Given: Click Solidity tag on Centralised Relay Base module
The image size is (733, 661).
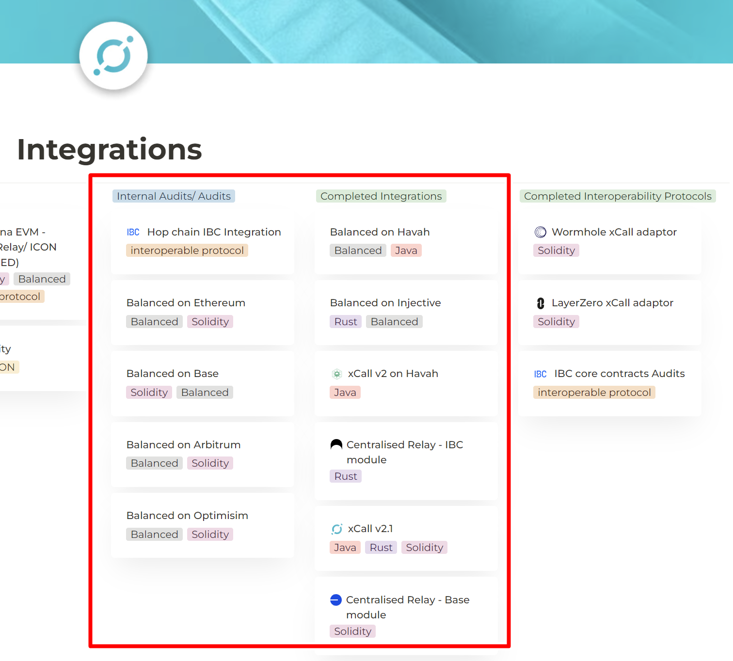Looking at the screenshot, I should pos(352,631).
